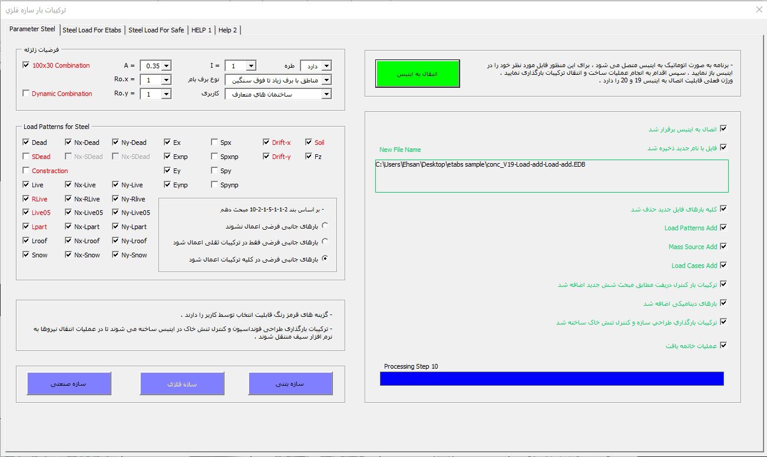Toggle the Live05 checkbox
The image size is (767, 457).
[x=25, y=213]
